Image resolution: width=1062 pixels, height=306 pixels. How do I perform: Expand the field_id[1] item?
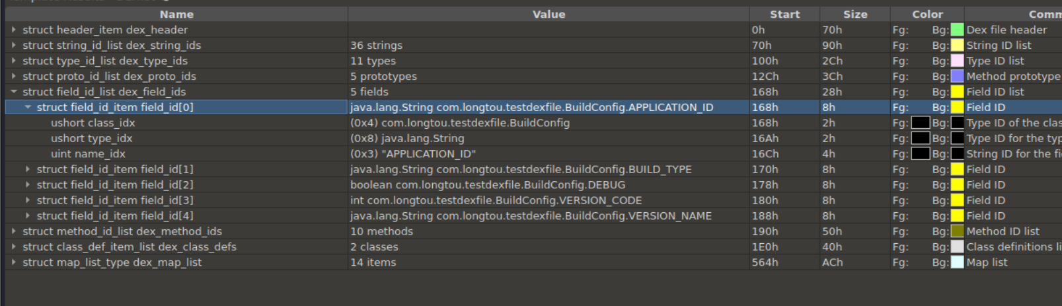pyautogui.click(x=28, y=169)
